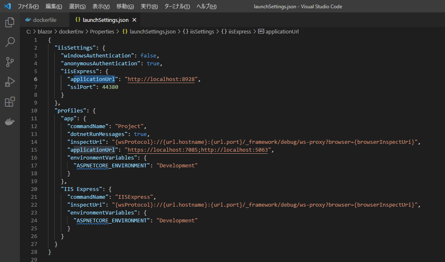This screenshot has height=262, width=445.
Task: Click the "Development" value on line 24
Action: click(x=177, y=221)
